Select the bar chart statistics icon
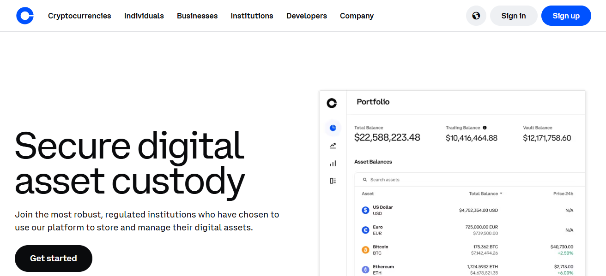606x276 pixels. pyautogui.click(x=333, y=163)
